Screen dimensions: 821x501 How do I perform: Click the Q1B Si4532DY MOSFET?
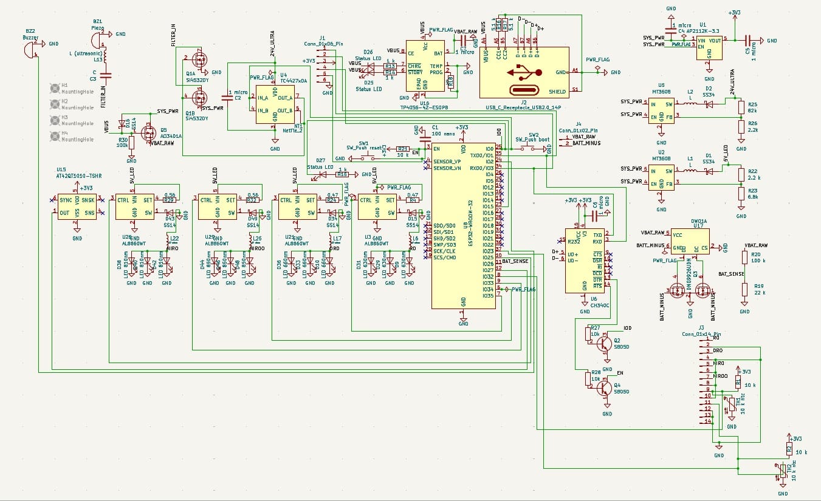coord(199,97)
